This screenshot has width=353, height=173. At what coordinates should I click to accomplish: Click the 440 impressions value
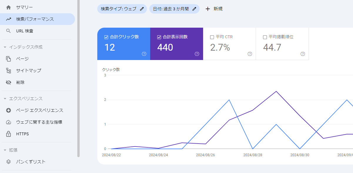(165, 47)
